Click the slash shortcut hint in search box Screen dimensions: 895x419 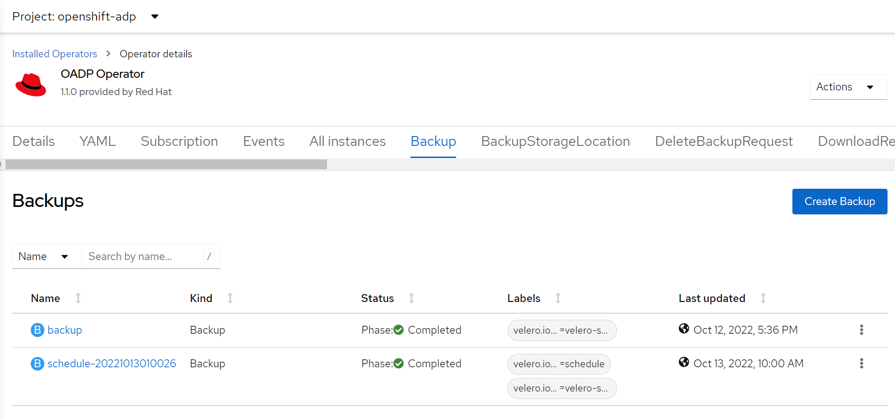pos(209,256)
